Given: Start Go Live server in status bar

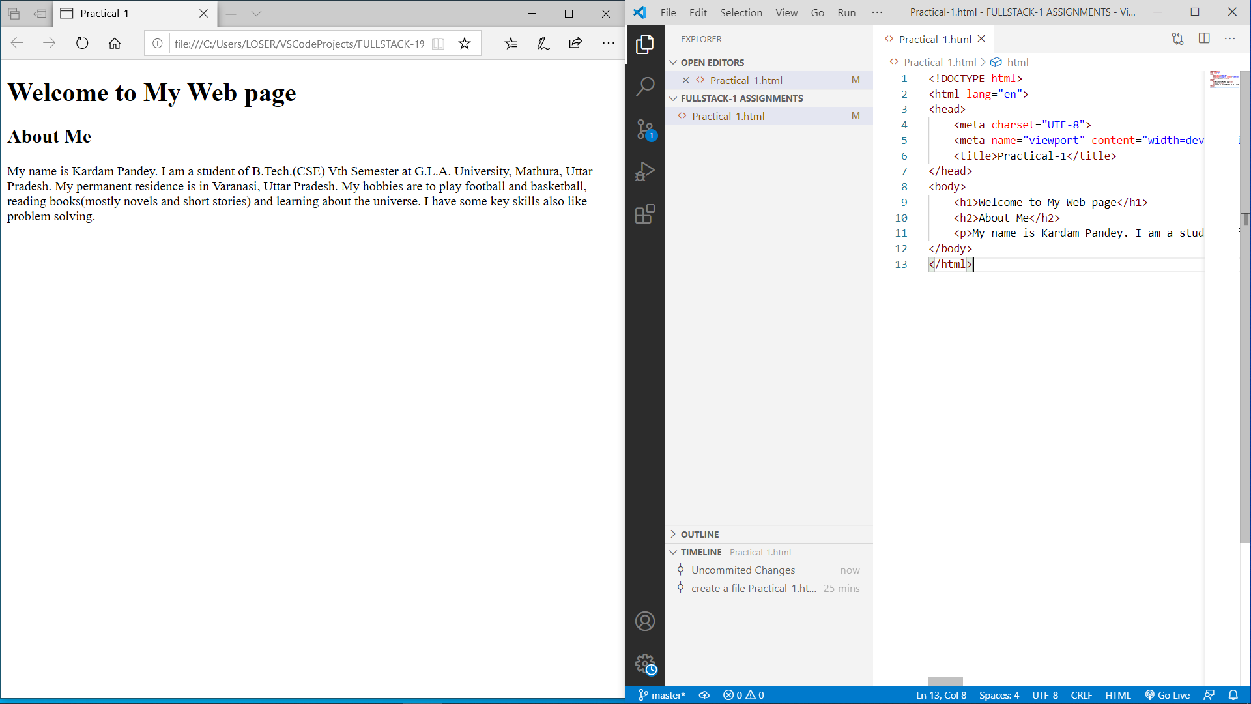Looking at the screenshot, I should tap(1168, 695).
